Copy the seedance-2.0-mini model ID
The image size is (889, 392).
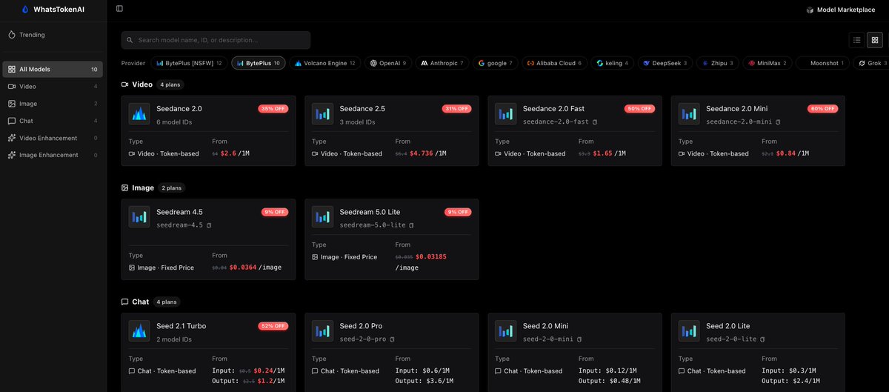(778, 122)
